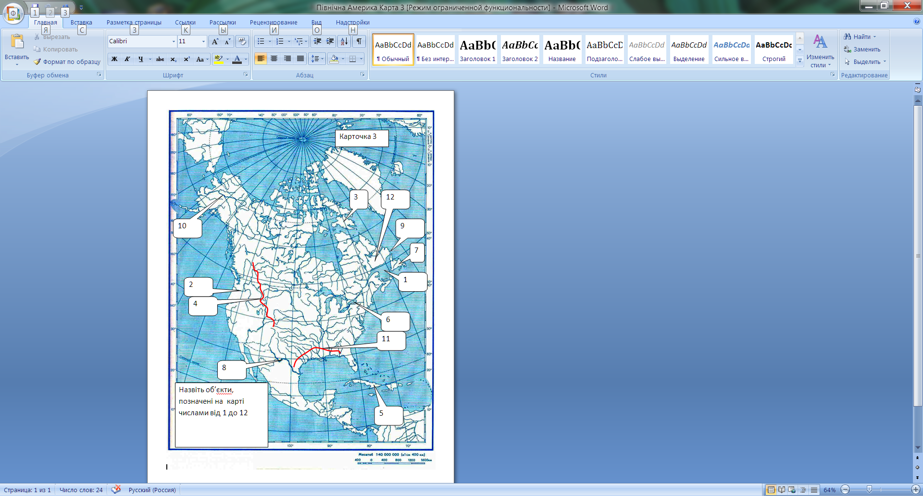Open the Вставка ribbon tab
Screen dimensions: 923x496
pyautogui.click(x=81, y=22)
